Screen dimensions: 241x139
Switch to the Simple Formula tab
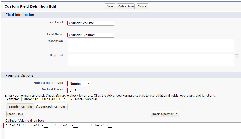coord(20,106)
